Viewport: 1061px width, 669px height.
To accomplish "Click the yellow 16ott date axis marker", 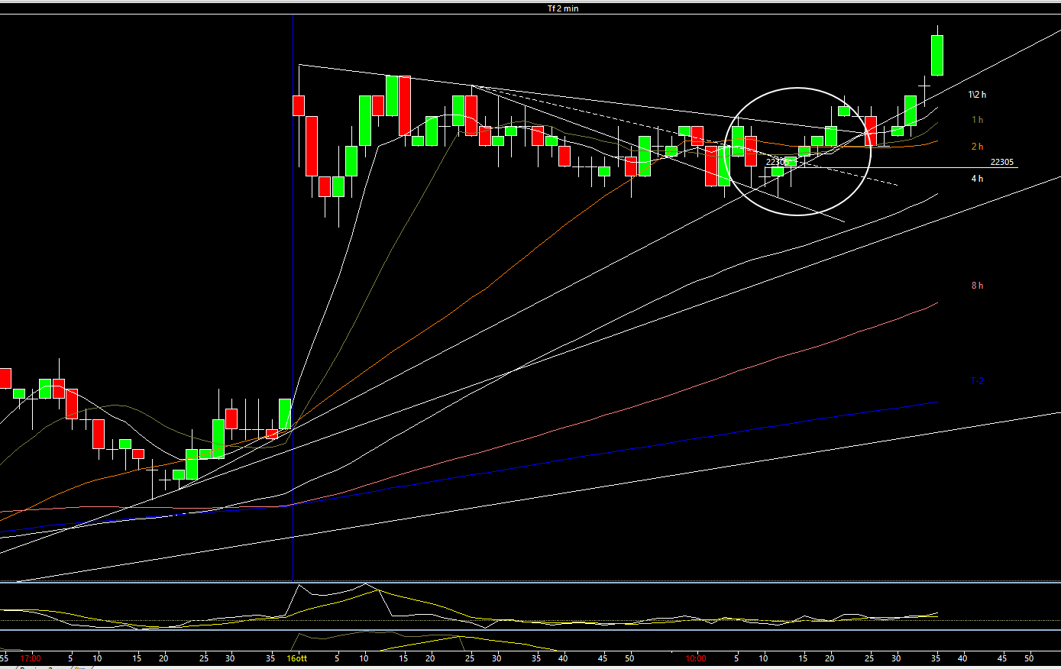I will tap(297, 658).
